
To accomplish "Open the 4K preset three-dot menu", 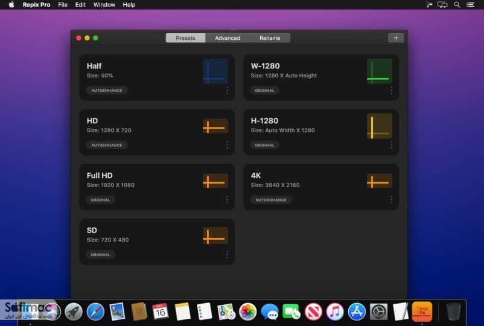I will tap(392, 200).
